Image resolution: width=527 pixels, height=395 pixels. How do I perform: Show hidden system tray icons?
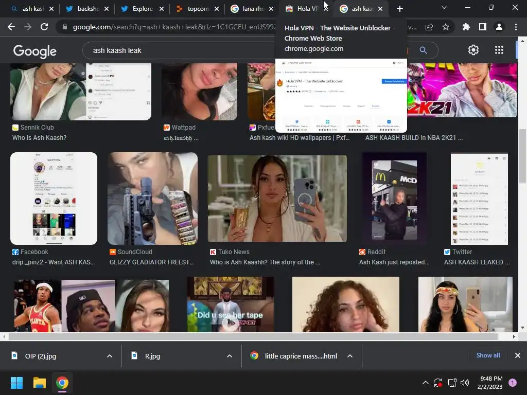click(x=425, y=383)
